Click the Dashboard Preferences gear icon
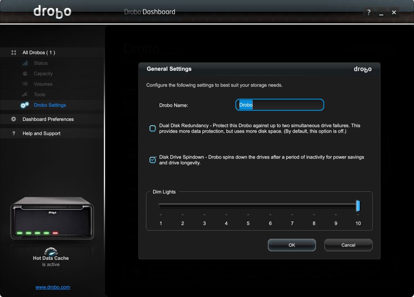Viewport: 414px width, 297px height. tap(13, 119)
